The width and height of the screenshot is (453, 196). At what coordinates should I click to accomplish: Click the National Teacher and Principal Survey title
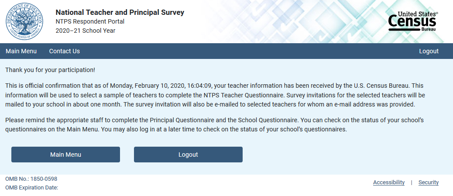[x=120, y=12]
